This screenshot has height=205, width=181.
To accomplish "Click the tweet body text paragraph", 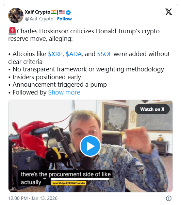I will click(89, 62).
